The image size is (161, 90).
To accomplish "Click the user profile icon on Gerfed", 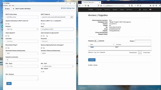I will click(140, 9).
